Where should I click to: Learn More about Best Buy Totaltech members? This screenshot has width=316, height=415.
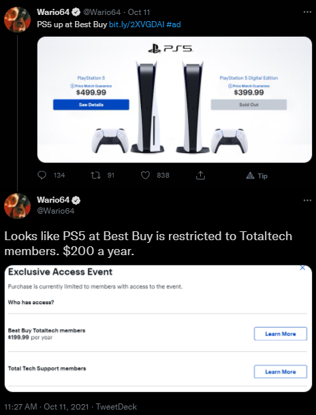(x=281, y=334)
